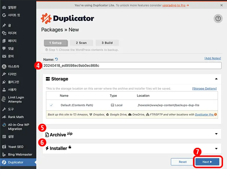Click the Next button
Image resolution: width=227 pixels, height=169 pixels.
pyautogui.click(x=207, y=162)
